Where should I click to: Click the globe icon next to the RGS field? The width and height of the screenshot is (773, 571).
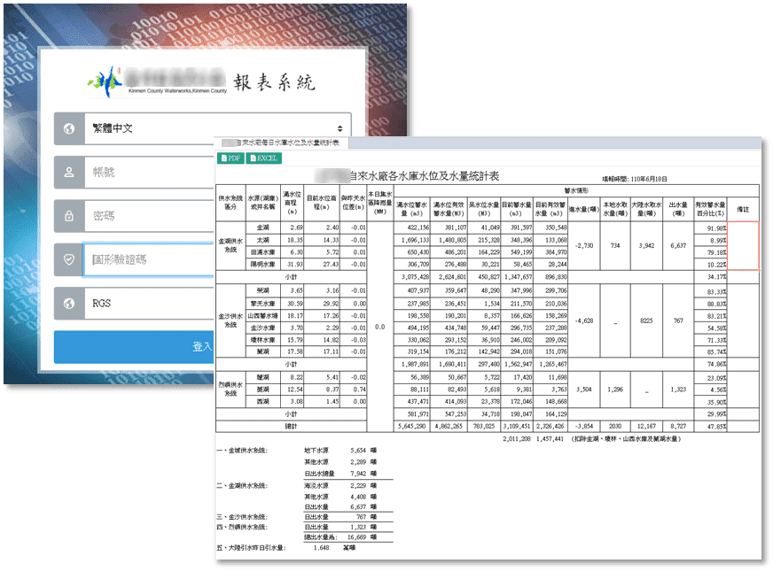pyautogui.click(x=71, y=303)
